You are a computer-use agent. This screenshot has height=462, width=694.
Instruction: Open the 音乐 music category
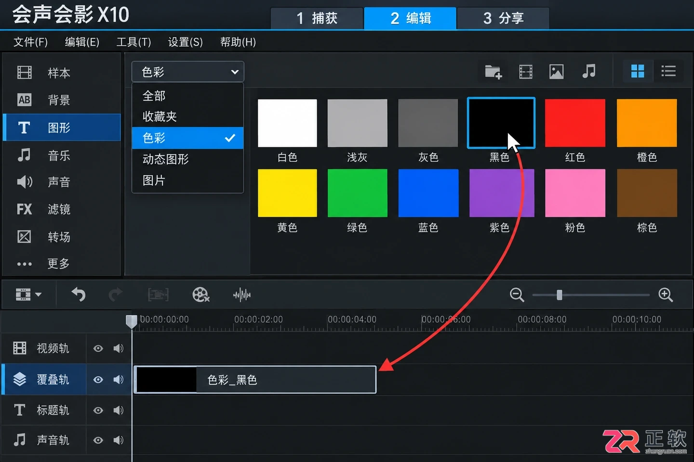pyautogui.click(x=62, y=155)
